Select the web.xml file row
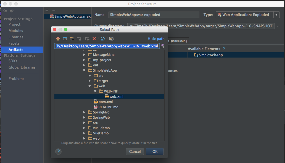Screen dimensions: 285x163 (x=109, y=96)
